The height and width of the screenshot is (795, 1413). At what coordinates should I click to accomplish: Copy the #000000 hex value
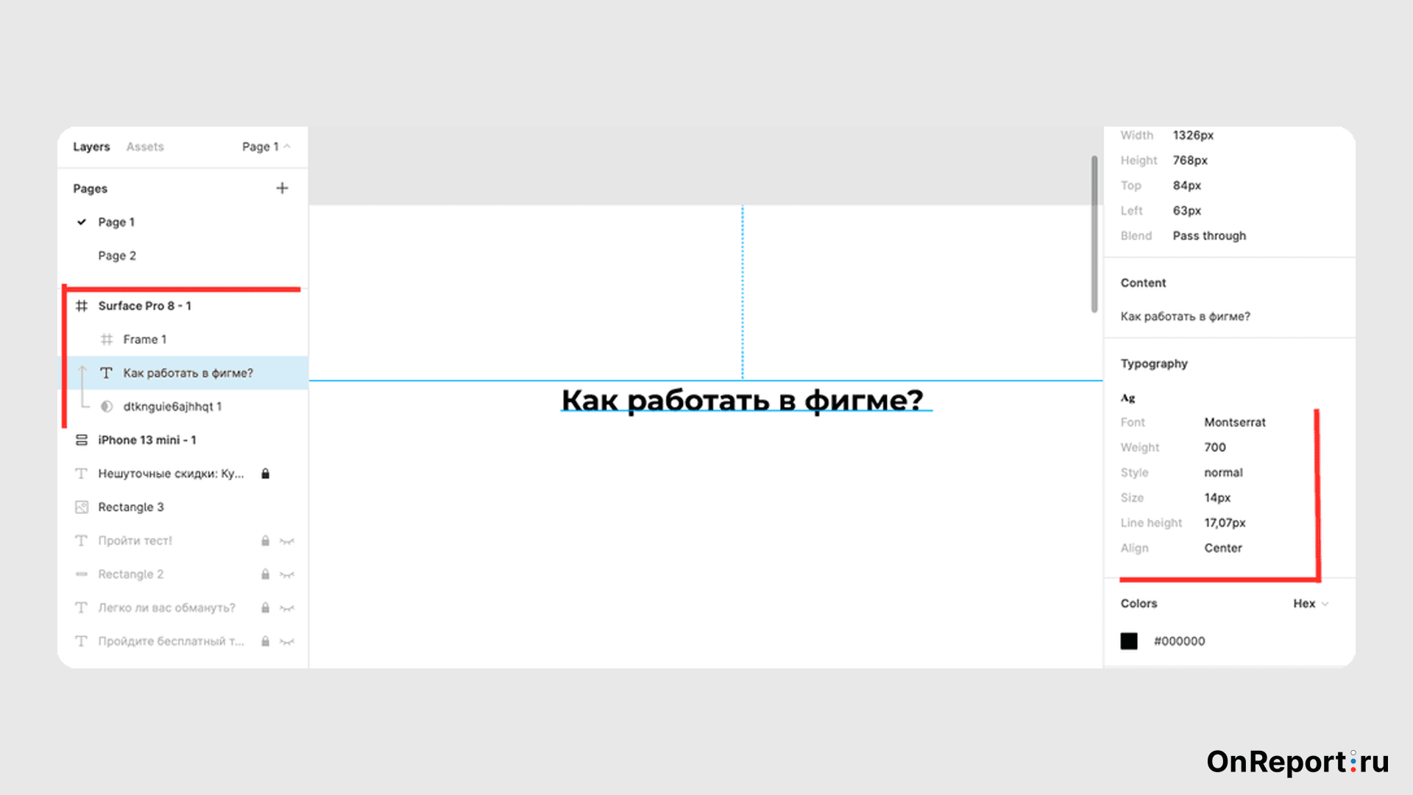pyautogui.click(x=1180, y=641)
